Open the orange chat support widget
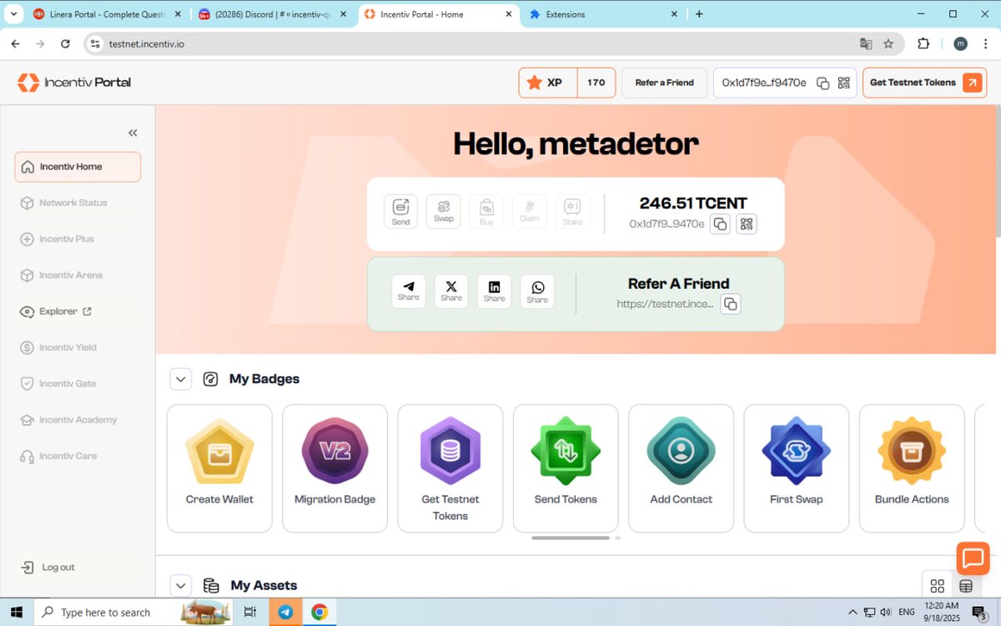 [x=973, y=558]
